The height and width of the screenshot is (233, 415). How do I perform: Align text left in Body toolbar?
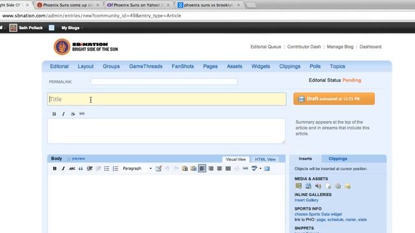202,168
